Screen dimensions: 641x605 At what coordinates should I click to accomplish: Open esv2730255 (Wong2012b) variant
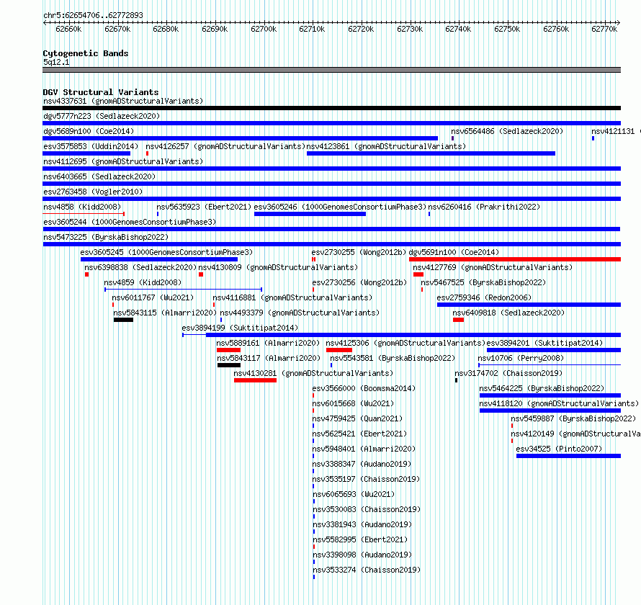click(359, 252)
